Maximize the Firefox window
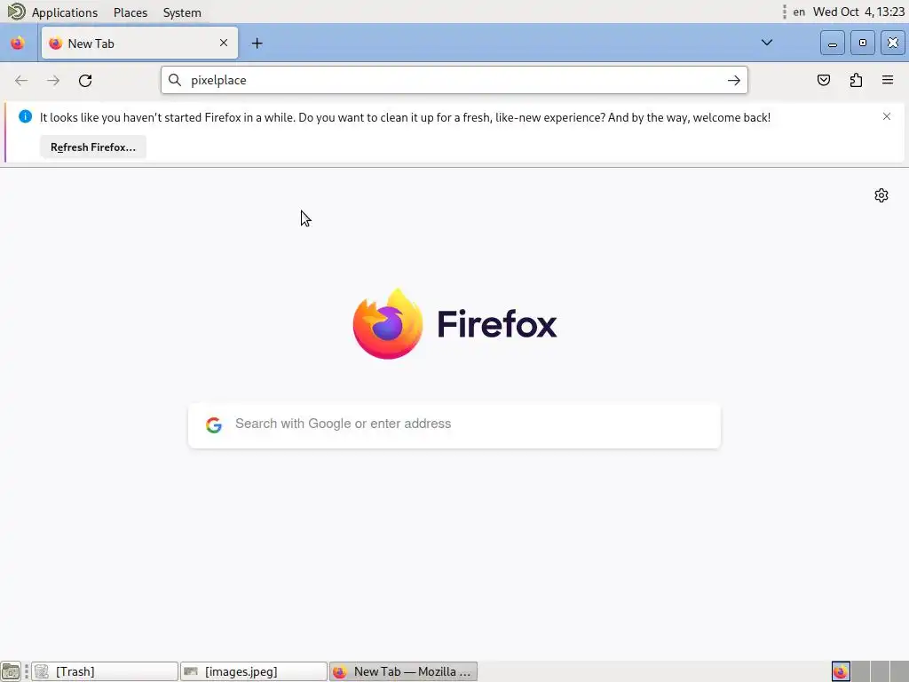This screenshot has height=682, width=909. click(x=863, y=43)
